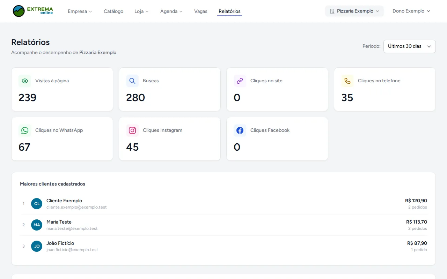Click the João Fictício customer name
Screen dimensions: 447x279
pos(60,243)
